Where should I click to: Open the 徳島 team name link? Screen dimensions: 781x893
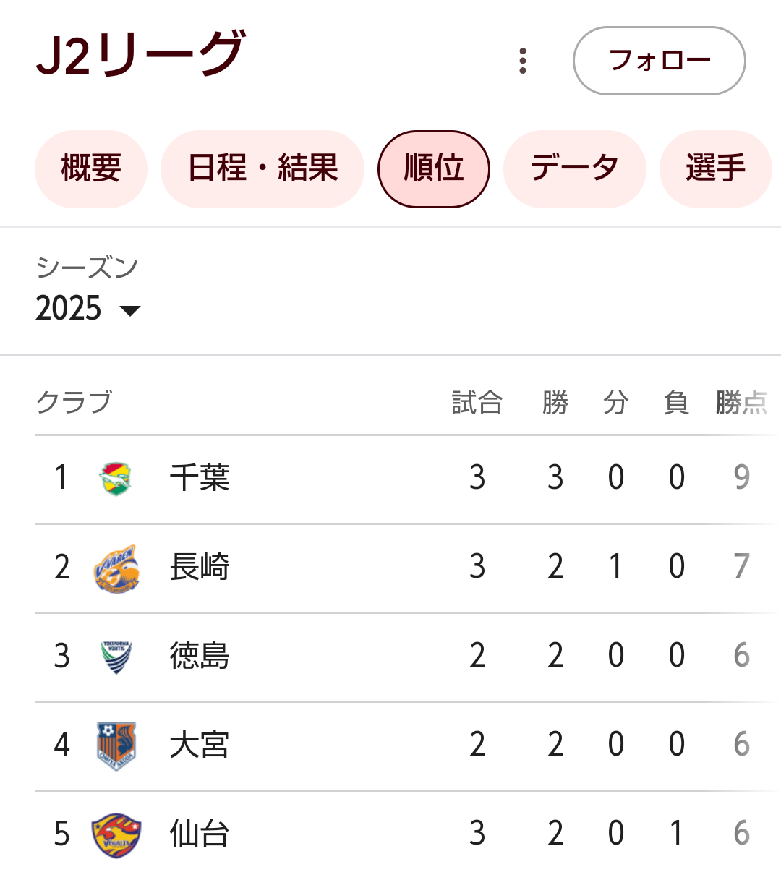coord(200,656)
